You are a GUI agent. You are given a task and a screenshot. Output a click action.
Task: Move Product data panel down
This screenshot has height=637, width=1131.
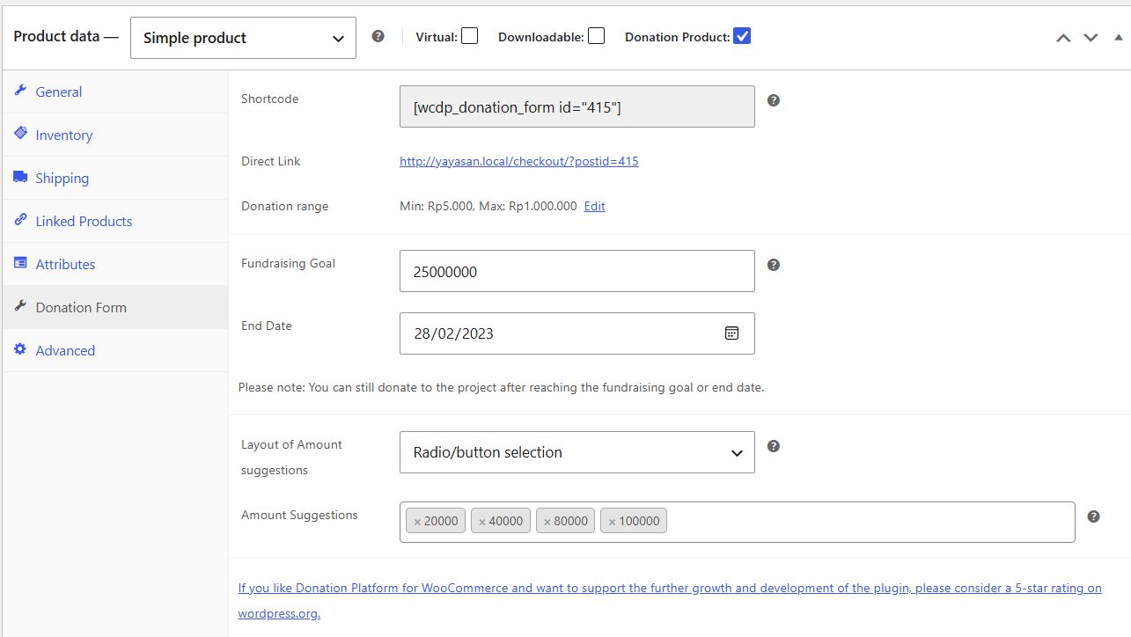[x=1091, y=38]
